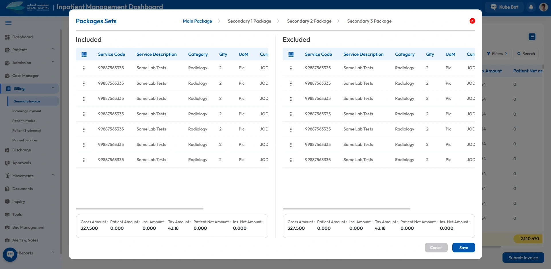Viewport: 551px width, 269px height.
Task: Switch to Secondary 1 Package step
Action: (x=249, y=21)
